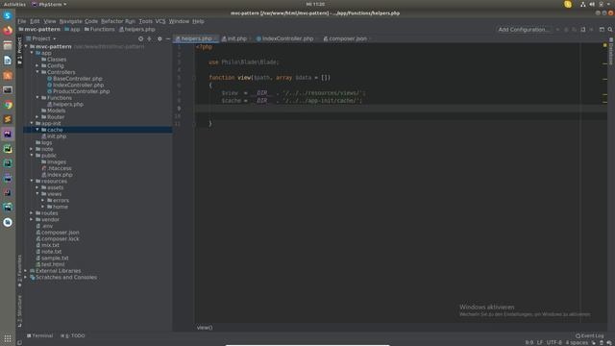Expand Scratches and Consoles node
615x346 pixels.
point(26,277)
